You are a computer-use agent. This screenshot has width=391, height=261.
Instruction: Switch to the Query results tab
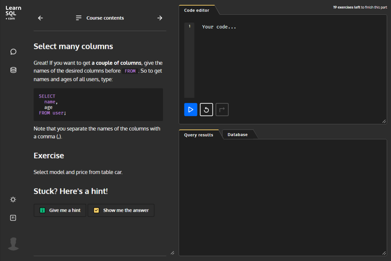click(x=199, y=134)
